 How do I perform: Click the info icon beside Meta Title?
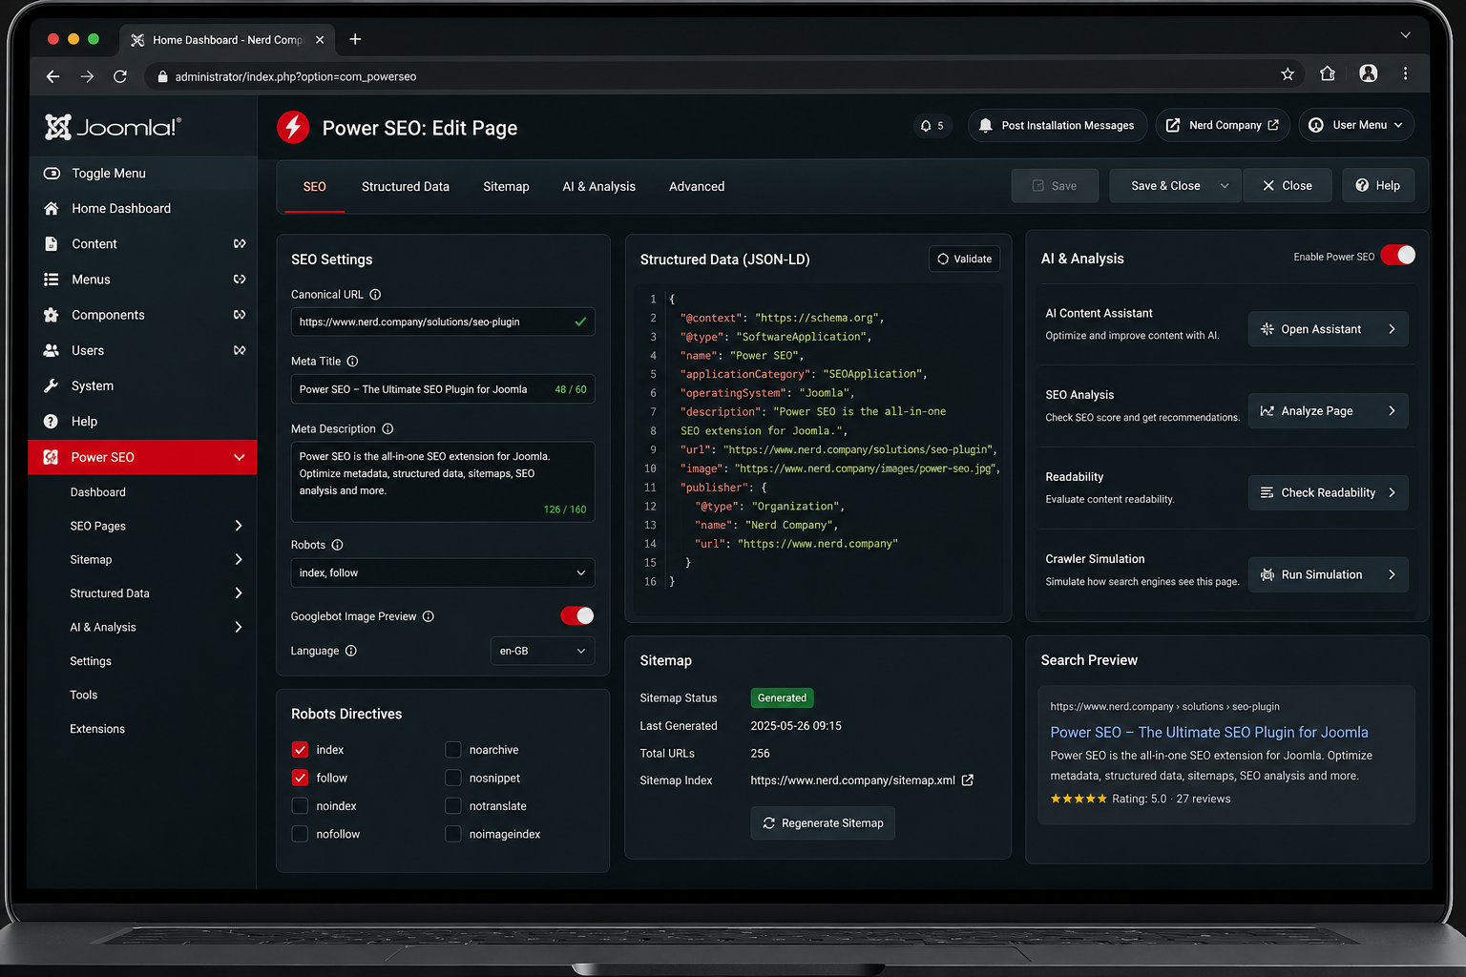click(x=352, y=362)
